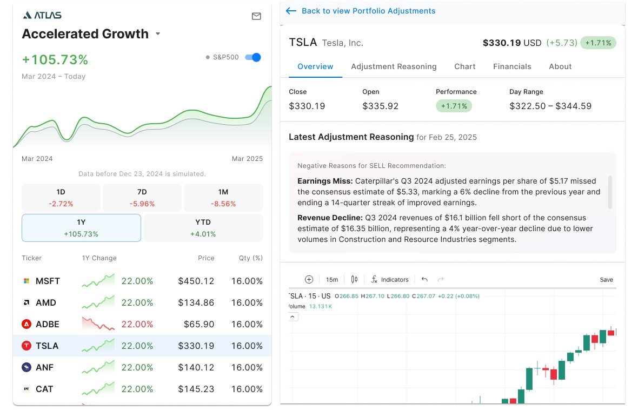Click Back to view Portfolio Adjustments link
Viewport: 638px width, 418px height.
tap(369, 11)
